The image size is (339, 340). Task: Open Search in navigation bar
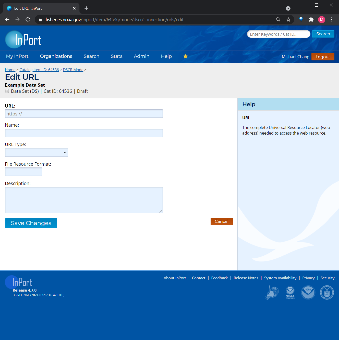point(91,56)
